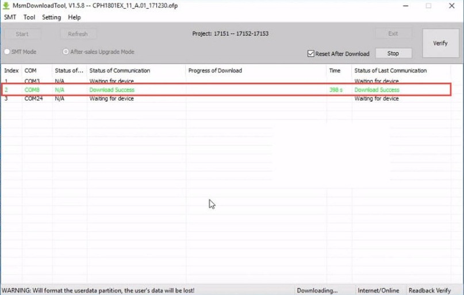Click the Start button
The height and width of the screenshot is (295, 464).
point(22,34)
